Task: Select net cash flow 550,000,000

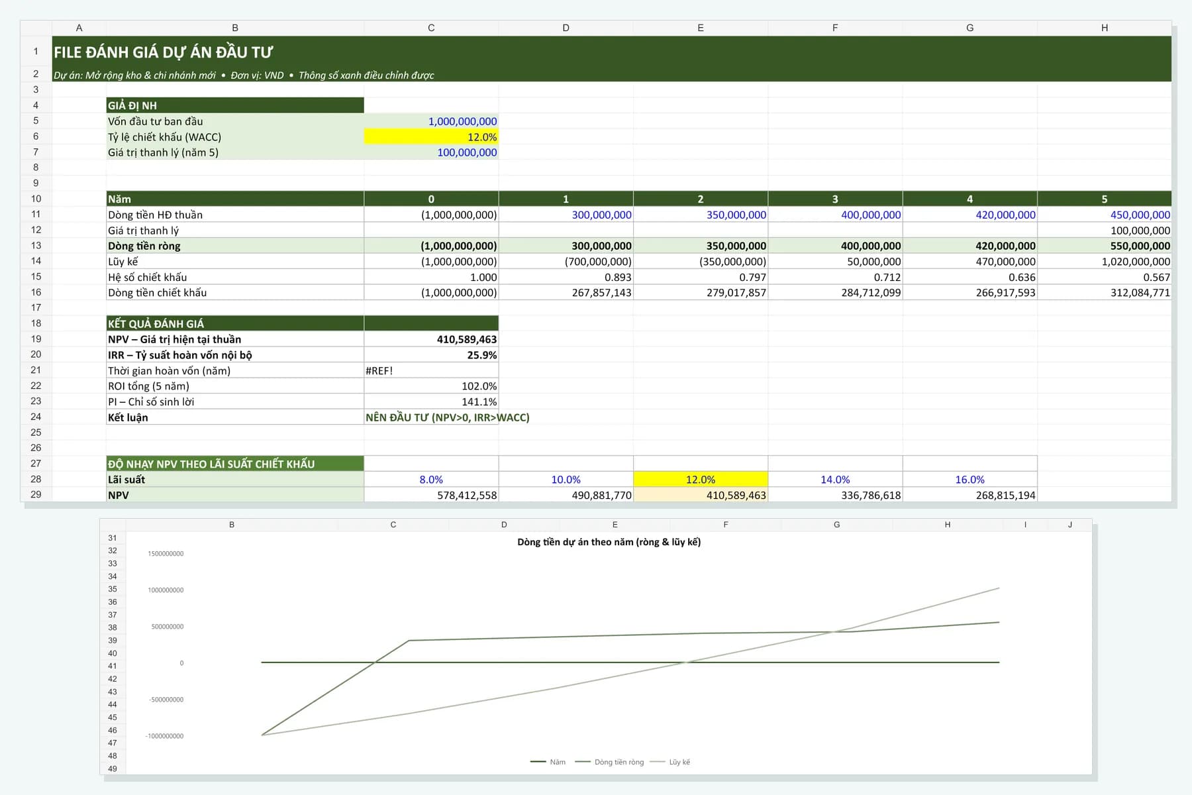Action: tap(1104, 246)
